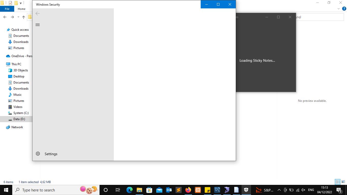Open Outlook from the taskbar
The image size is (347, 195).
(169, 190)
